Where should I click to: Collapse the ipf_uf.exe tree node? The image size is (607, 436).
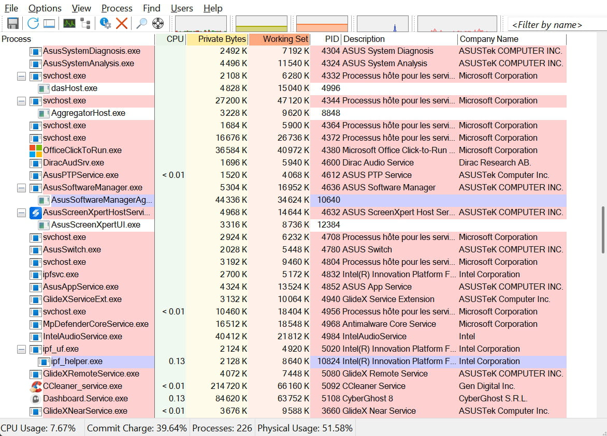pyautogui.click(x=21, y=349)
